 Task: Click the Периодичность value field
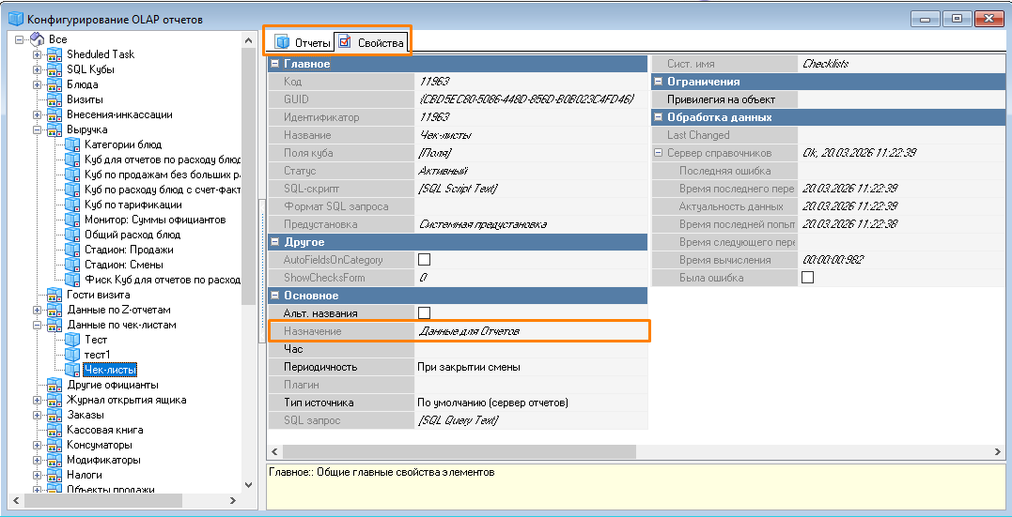point(531,367)
